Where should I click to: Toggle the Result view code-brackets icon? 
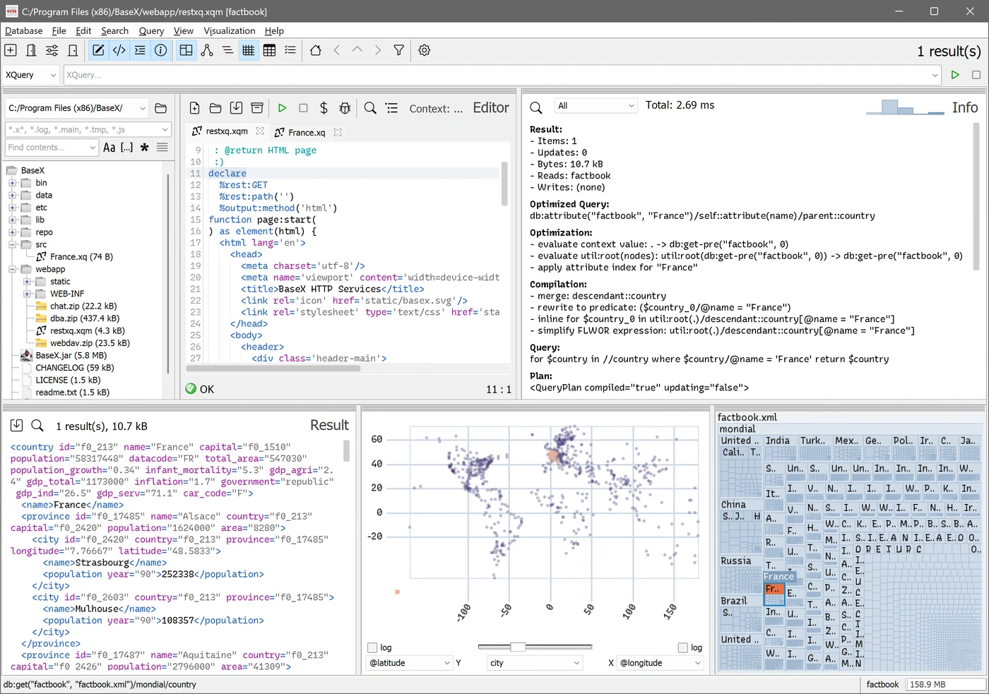coord(119,50)
